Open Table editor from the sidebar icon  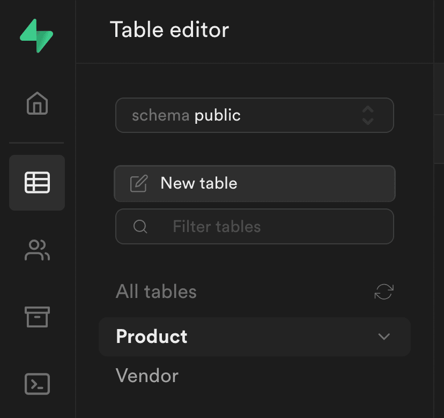37,183
